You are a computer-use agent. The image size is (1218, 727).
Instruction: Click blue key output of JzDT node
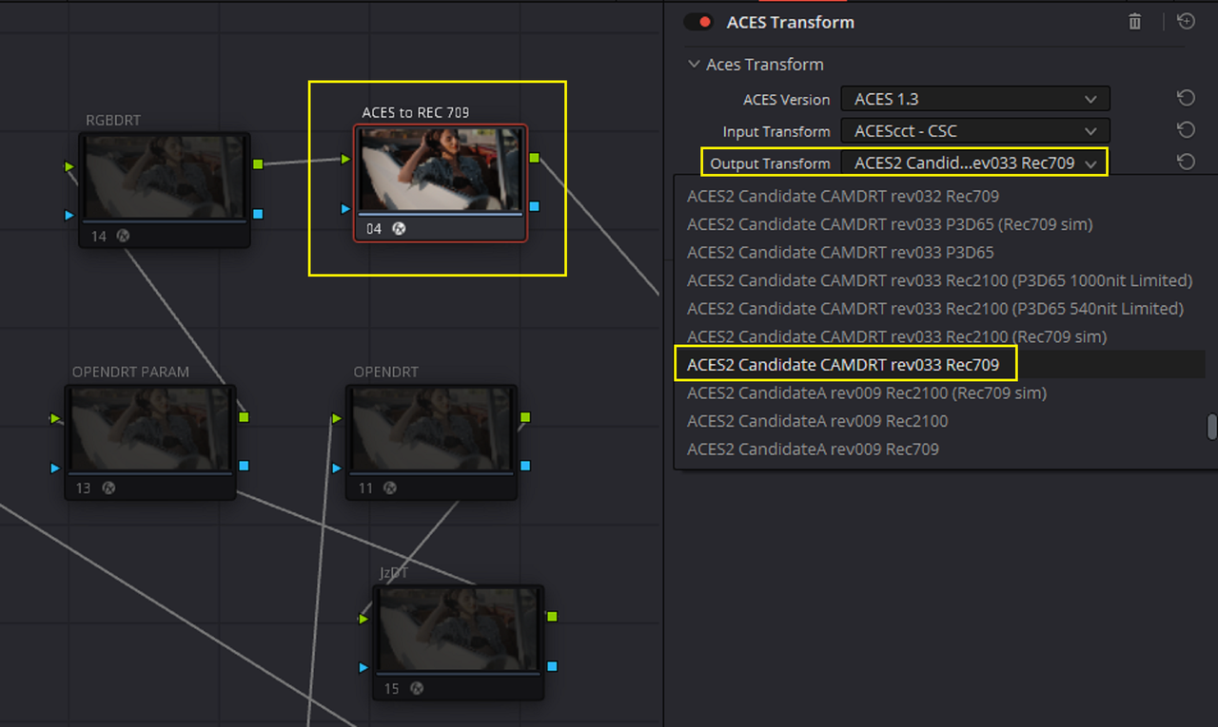click(x=552, y=666)
